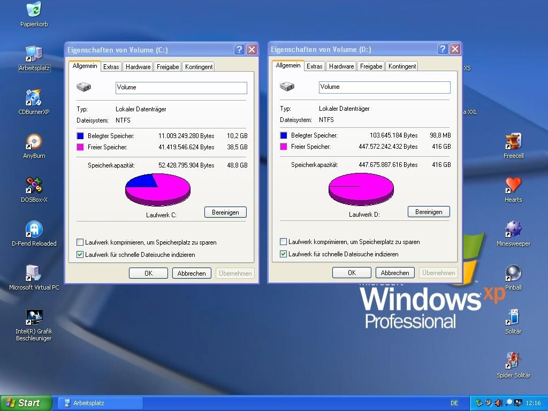The height and width of the screenshot is (411, 548).
Task: Click the help question mark in C: dialog
Action: (239, 50)
